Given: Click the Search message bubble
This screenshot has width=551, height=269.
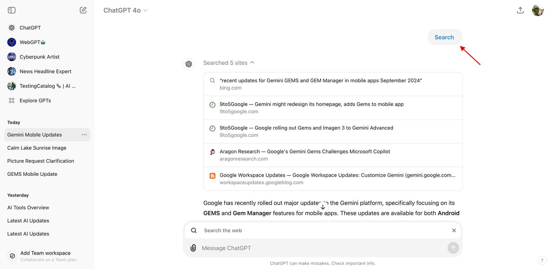Looking at the screenshot, I should (444, 37).
